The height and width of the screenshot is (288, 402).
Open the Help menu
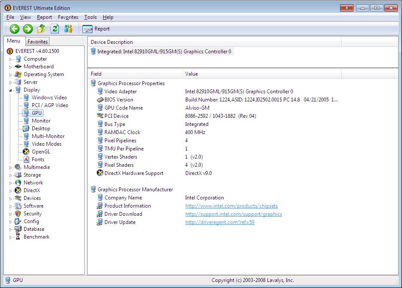click(x=108, y=17)
